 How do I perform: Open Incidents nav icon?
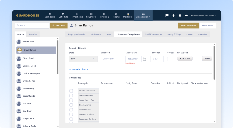tap(127, 14)
